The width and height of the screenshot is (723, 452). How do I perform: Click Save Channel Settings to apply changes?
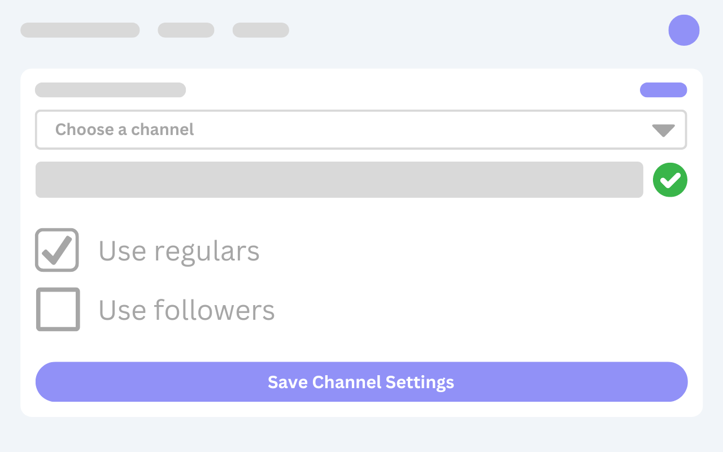(361, 382)
